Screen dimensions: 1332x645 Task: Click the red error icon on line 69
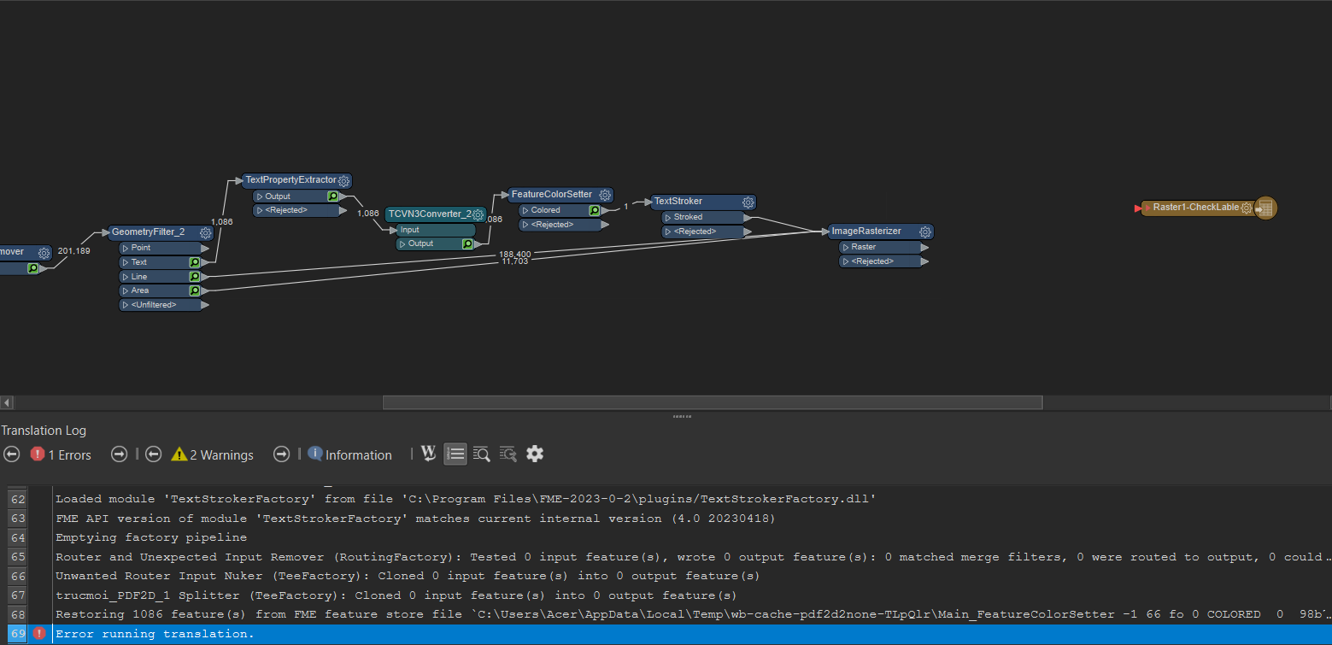point(39,634)
